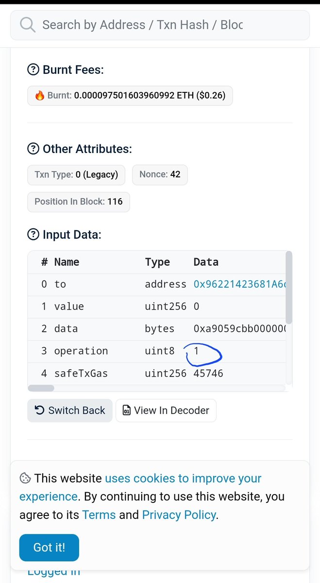320x583 pixels.
Task: Click the magnifier search icon
Action: (x=28, y=24)
